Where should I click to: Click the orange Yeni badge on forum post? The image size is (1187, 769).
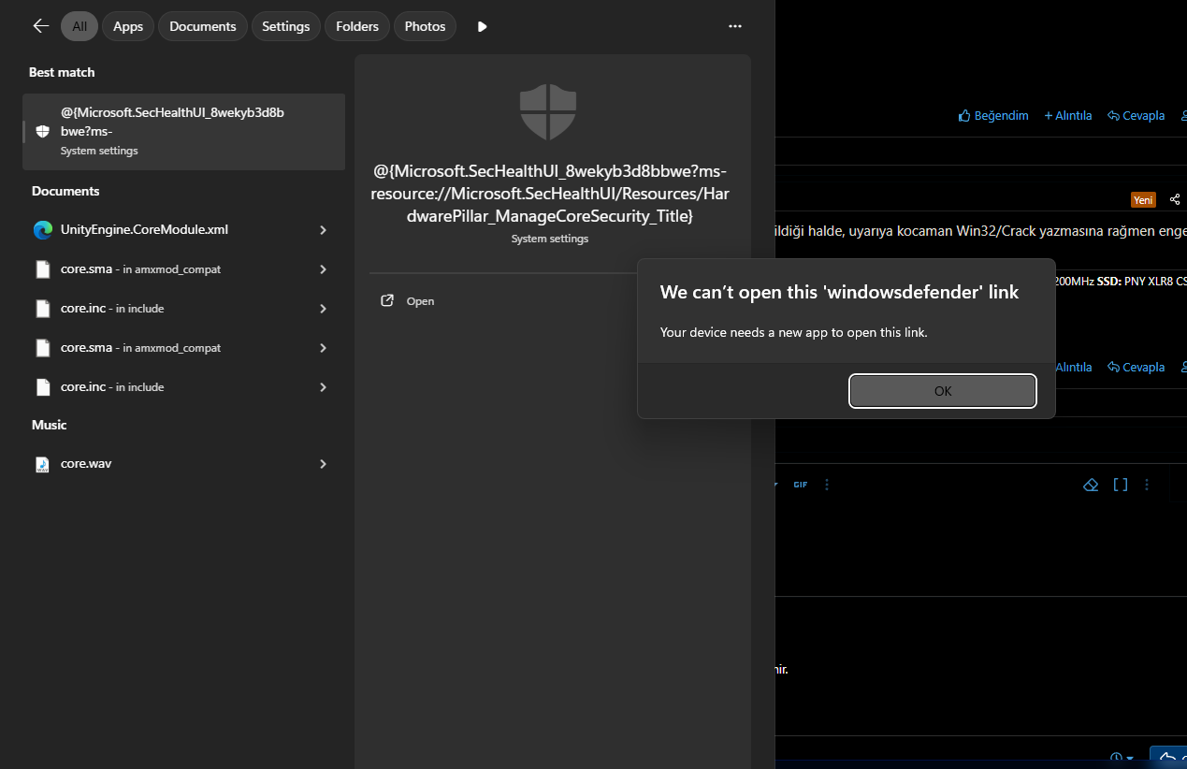(x=1143, y=199)
